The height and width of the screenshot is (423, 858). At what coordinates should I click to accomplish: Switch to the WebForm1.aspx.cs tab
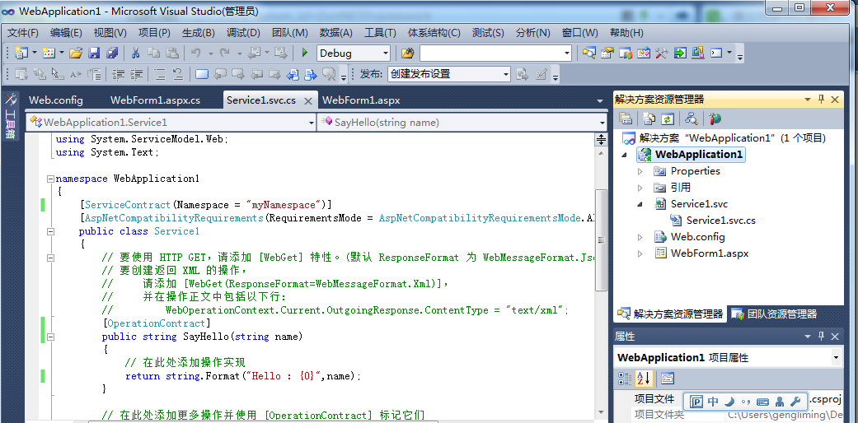pyautogui.click(x=156, y=100)
